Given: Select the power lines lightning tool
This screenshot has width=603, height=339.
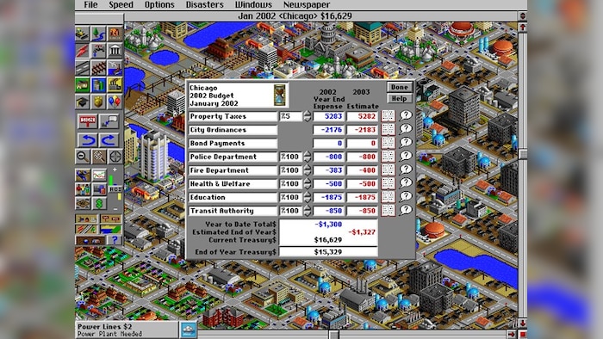Looking at the screenshot, I should click(83, 51).
